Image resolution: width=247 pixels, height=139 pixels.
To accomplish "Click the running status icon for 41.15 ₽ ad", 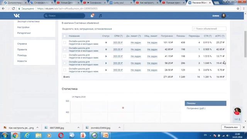I will pos(106,56).
